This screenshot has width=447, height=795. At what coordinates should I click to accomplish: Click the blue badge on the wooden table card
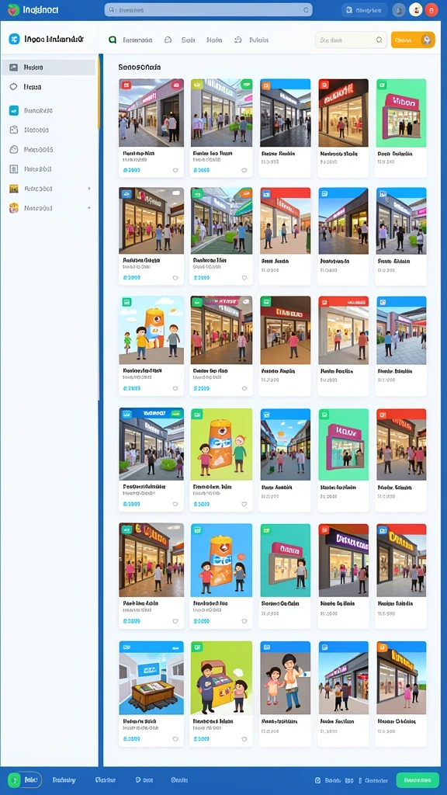(126, 647)
